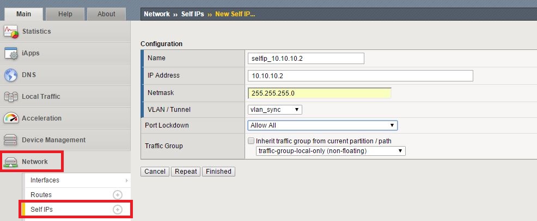Viewport: 537px width, 221px height.
Task: Click the Acceleration gauge icon
Action: [x=11, y=118]
